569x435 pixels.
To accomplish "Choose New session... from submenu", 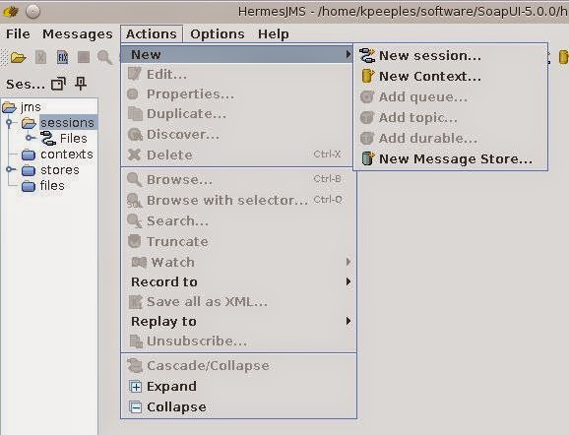I will [x=450, y=55].
